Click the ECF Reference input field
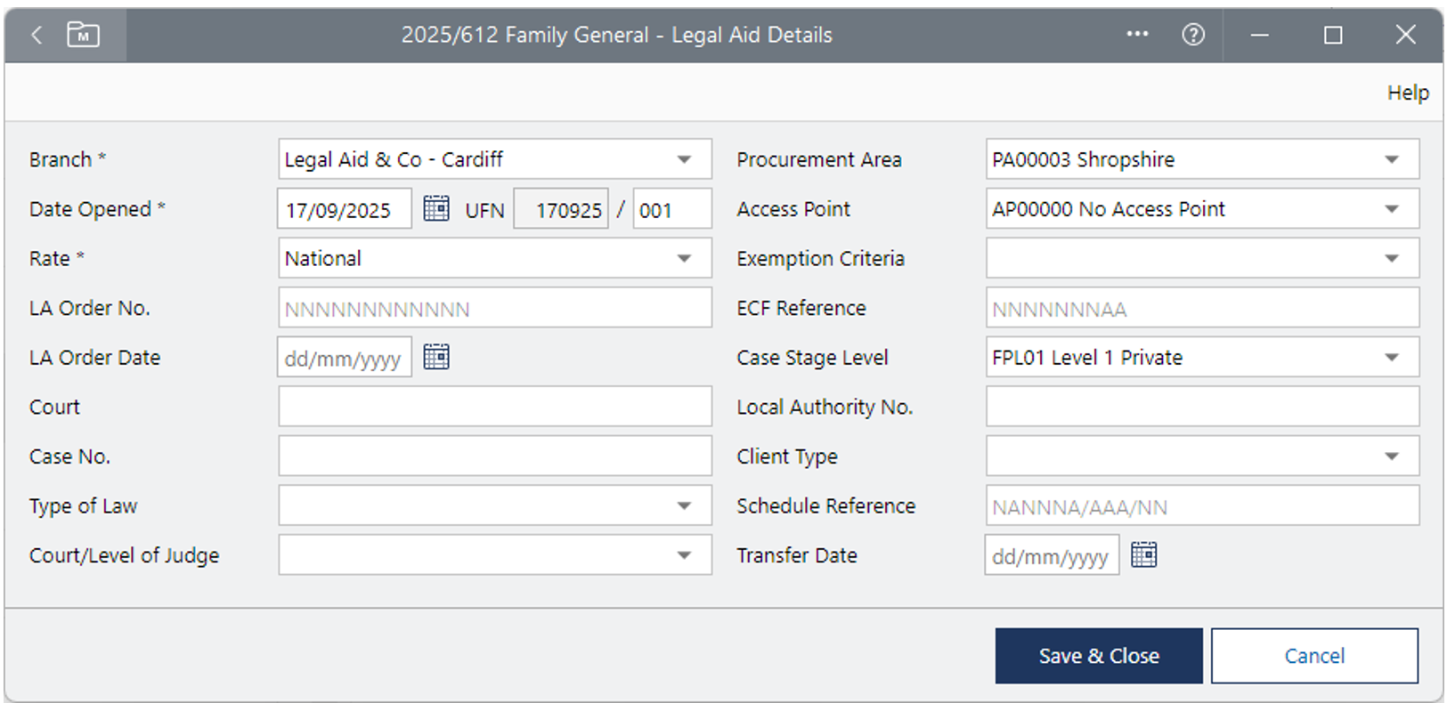The image size is (1447, 711). [1201, 308]
